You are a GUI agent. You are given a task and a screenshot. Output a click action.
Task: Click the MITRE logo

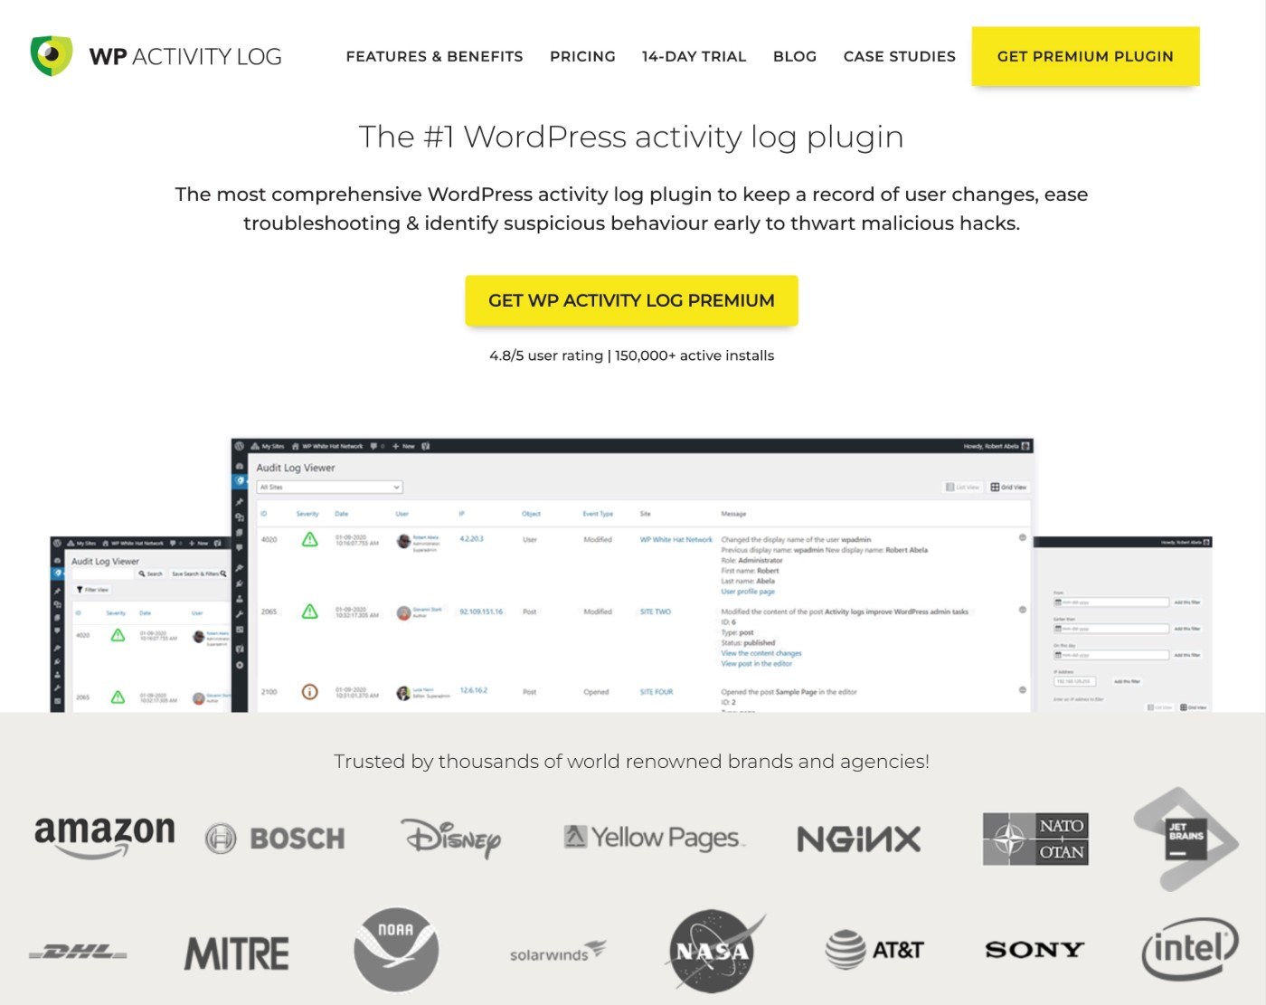click(x=237, y=953)
